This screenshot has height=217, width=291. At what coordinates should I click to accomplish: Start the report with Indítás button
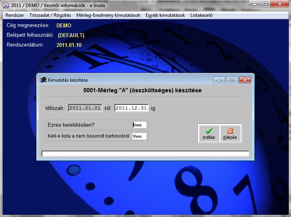209,133
